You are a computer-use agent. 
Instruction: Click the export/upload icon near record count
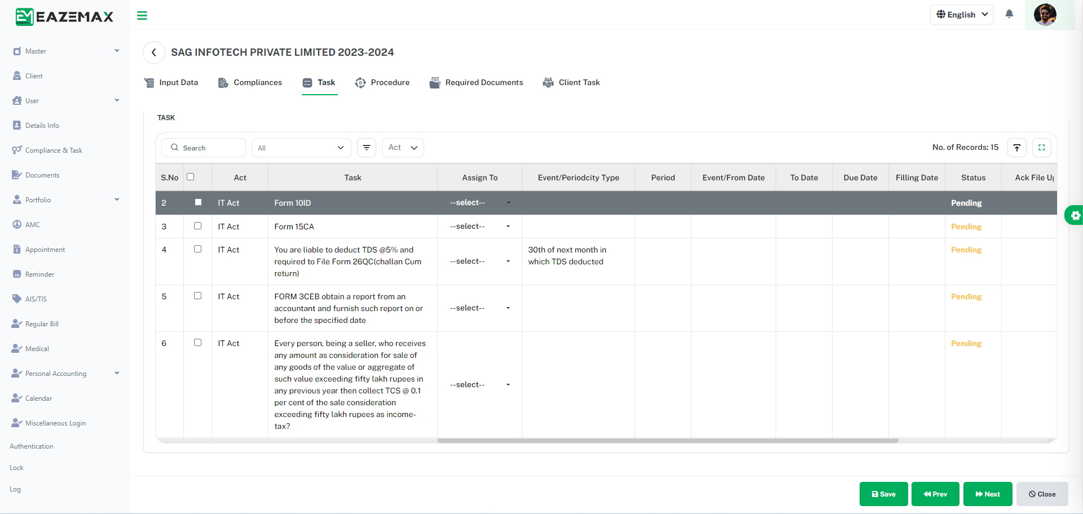1017,148
